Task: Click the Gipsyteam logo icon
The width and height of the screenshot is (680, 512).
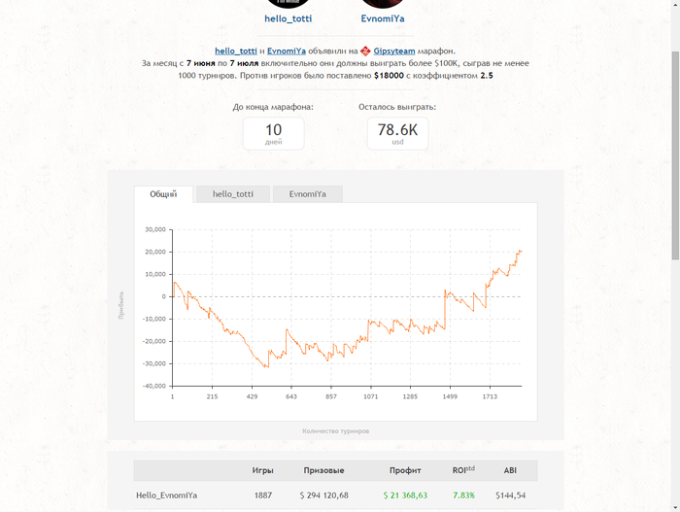Action: click(x=365, y=51)
